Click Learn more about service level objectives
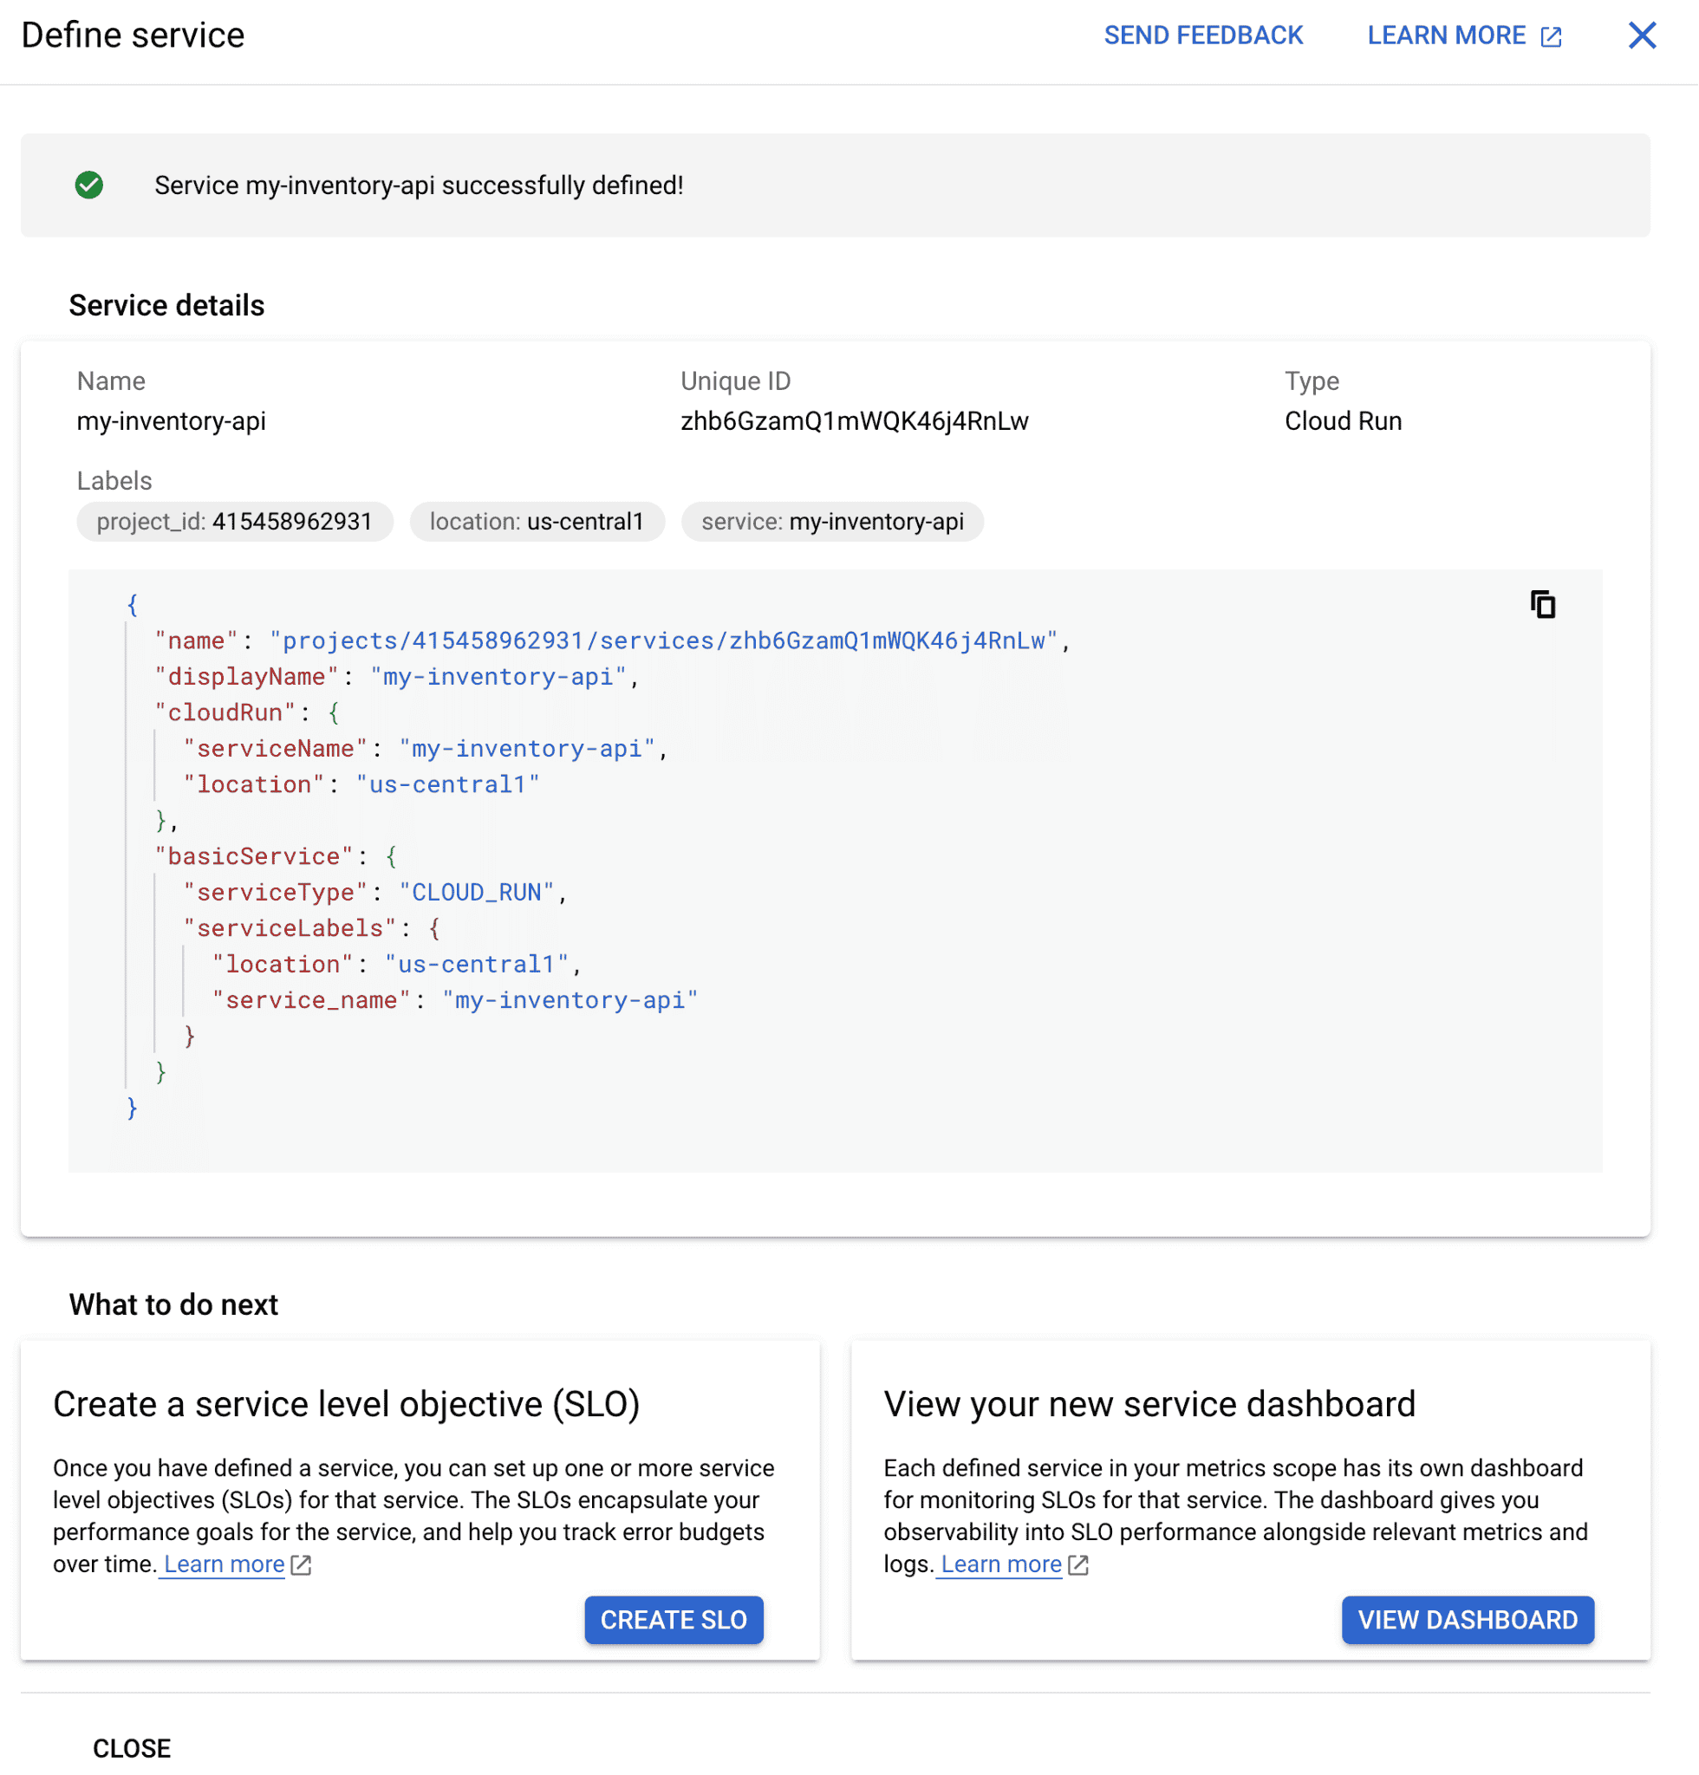1699x1775 pixels. (222, 1563)
